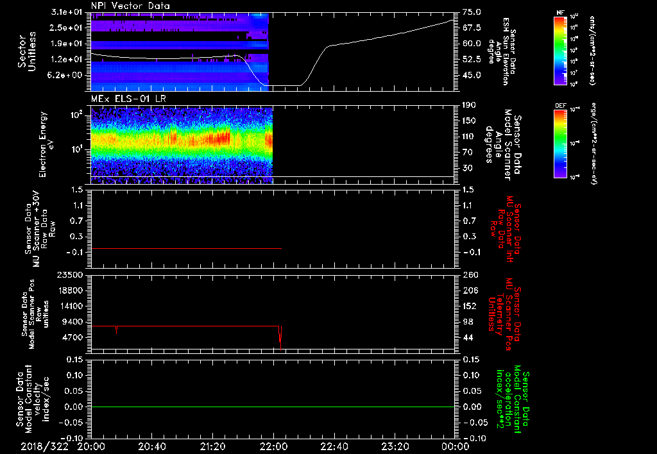
Task: Click the '9400' scanner position tick label
Action: [73, 322]
